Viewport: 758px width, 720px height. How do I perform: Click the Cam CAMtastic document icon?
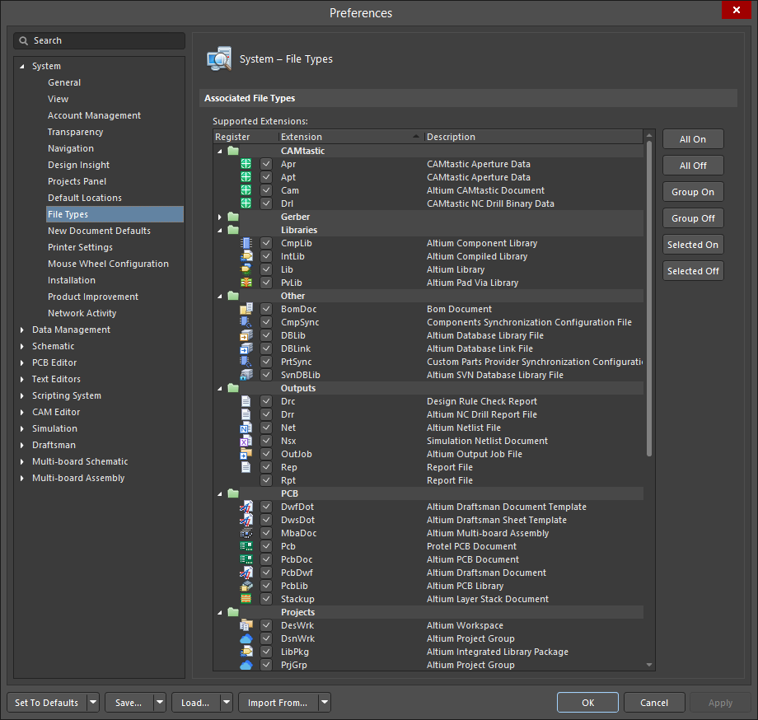246,190
